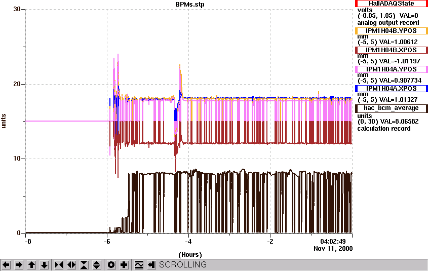Click the SCROLLING status label
Image resolution: width=428 pixels, height=271 pixels.
(183, 265)
